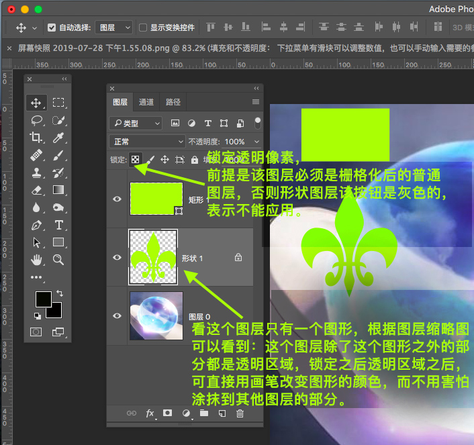
Task: Toggle the layer filter switch
Action: click(x=258, y=123)
